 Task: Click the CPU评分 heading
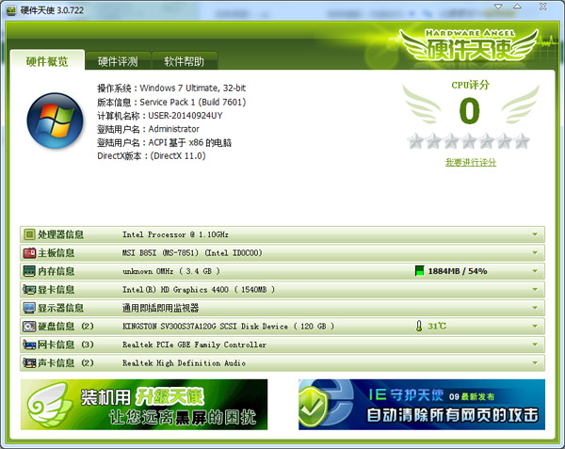tap(471, 86)
